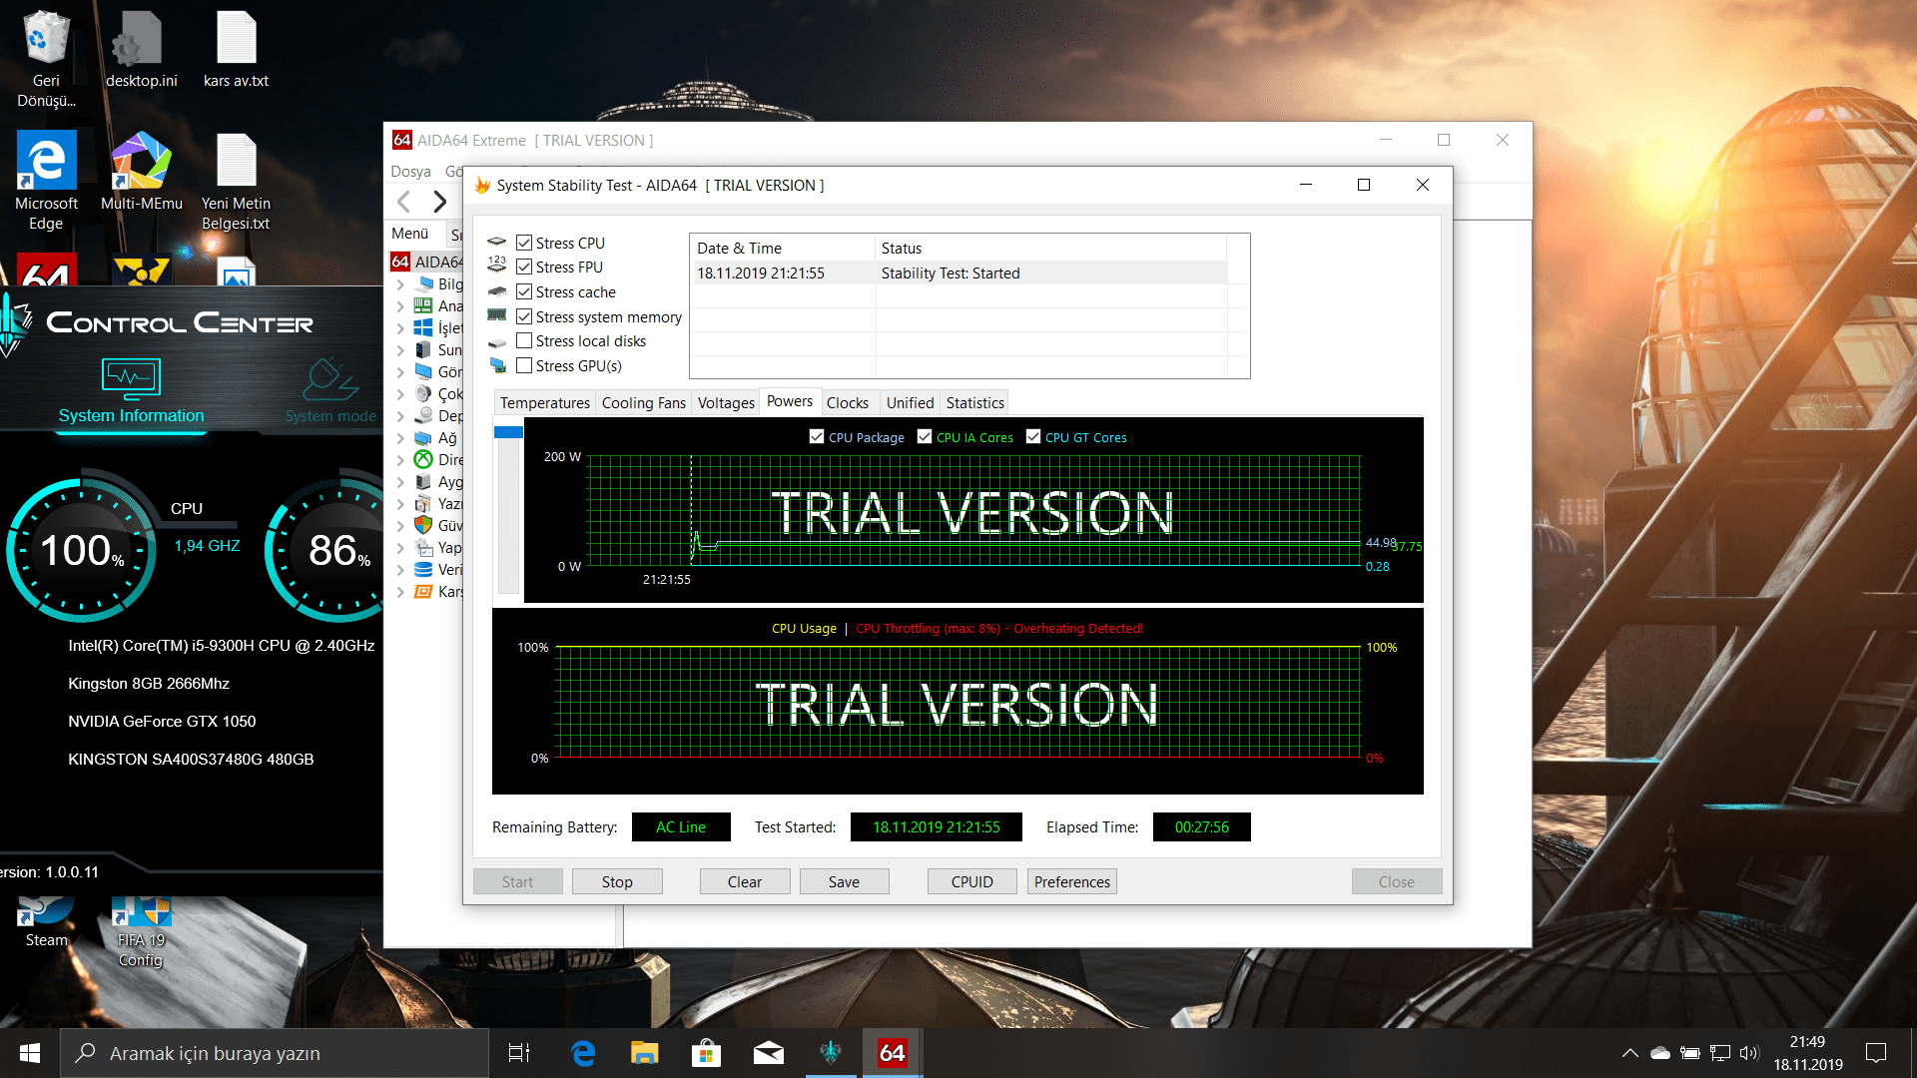Expand the Ağ tree node

click(400, 438)
